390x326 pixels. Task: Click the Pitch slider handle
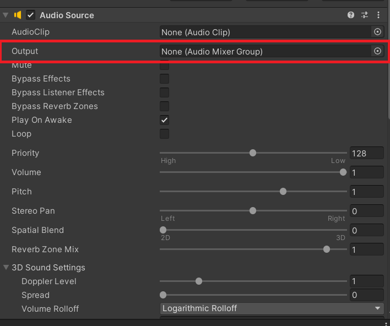coord(283,192)
